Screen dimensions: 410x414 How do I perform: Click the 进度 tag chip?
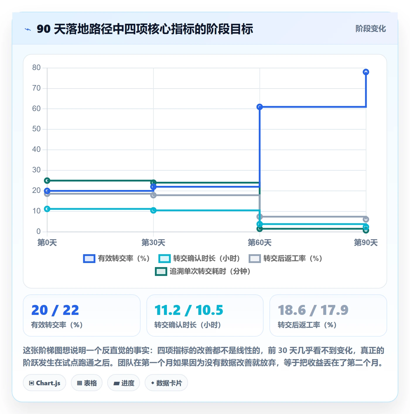coord(124,383)
